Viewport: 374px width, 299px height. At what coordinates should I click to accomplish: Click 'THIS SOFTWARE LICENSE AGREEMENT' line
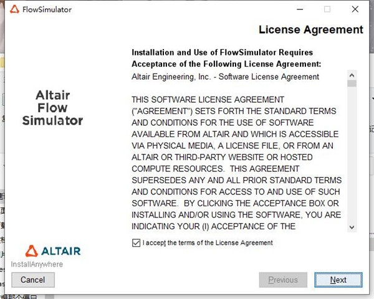click(208, 100)
